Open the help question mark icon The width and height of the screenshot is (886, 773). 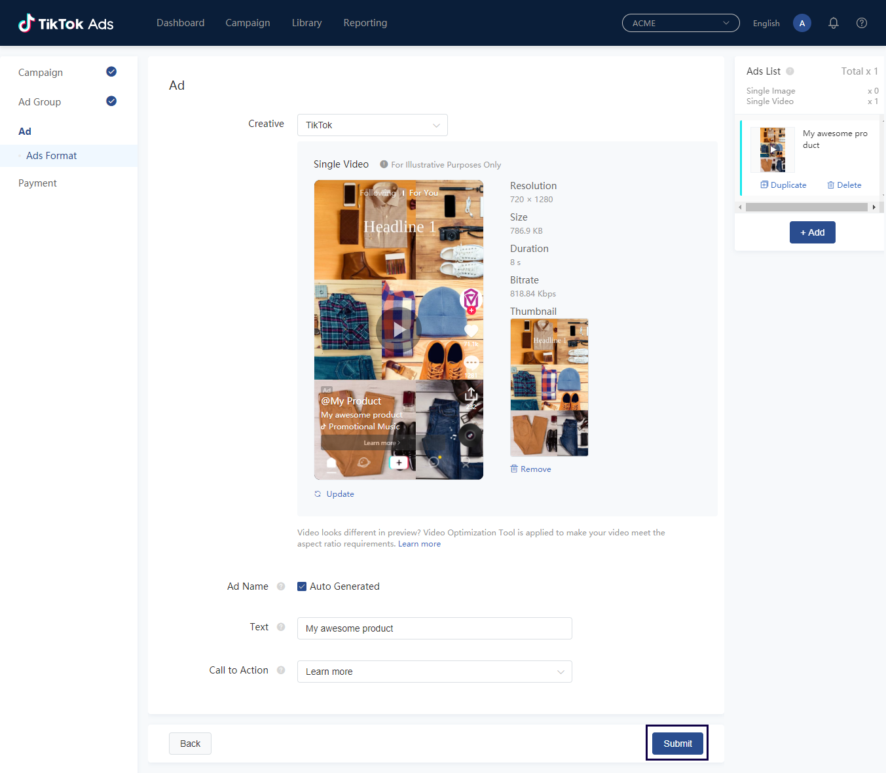pyautogui.click(x=862, y=23)
